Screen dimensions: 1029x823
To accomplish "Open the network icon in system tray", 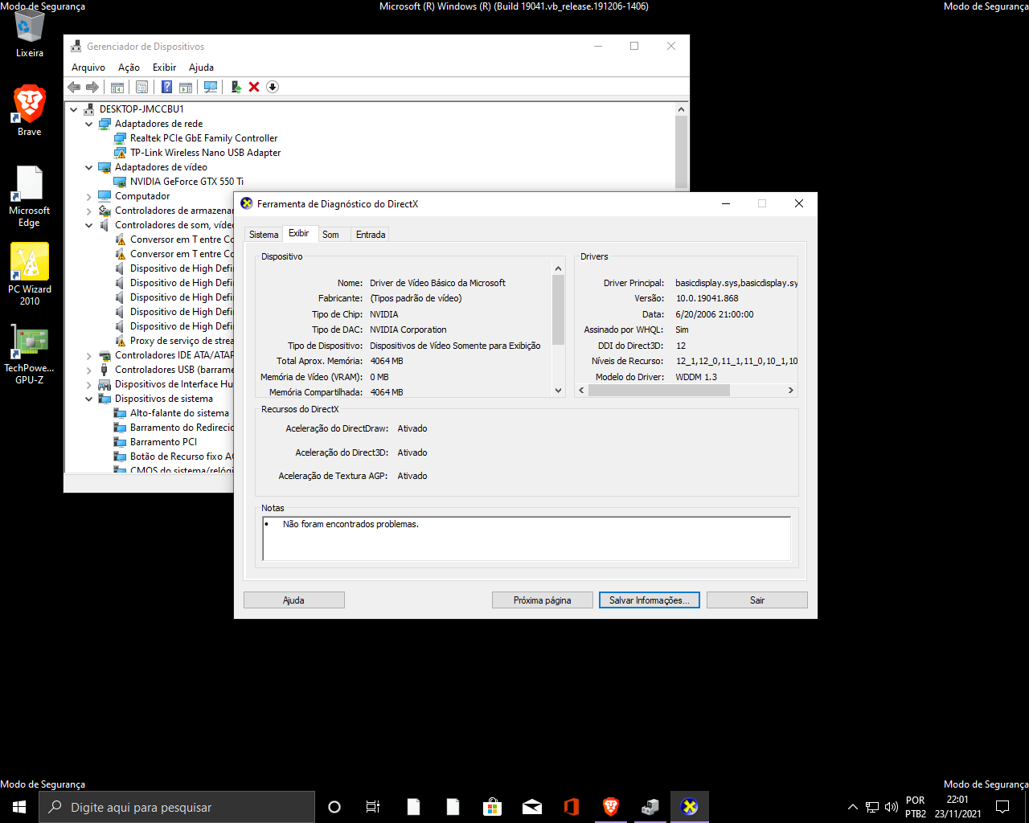I will click(872, 807).
